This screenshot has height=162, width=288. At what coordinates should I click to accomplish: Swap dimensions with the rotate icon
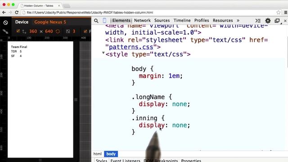pyautogui.click(x=58, y=31)
